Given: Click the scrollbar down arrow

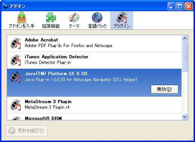Looking at the screenshot, I should pos(184,117).
